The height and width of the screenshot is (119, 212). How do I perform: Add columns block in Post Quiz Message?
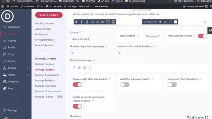[84, 67]
